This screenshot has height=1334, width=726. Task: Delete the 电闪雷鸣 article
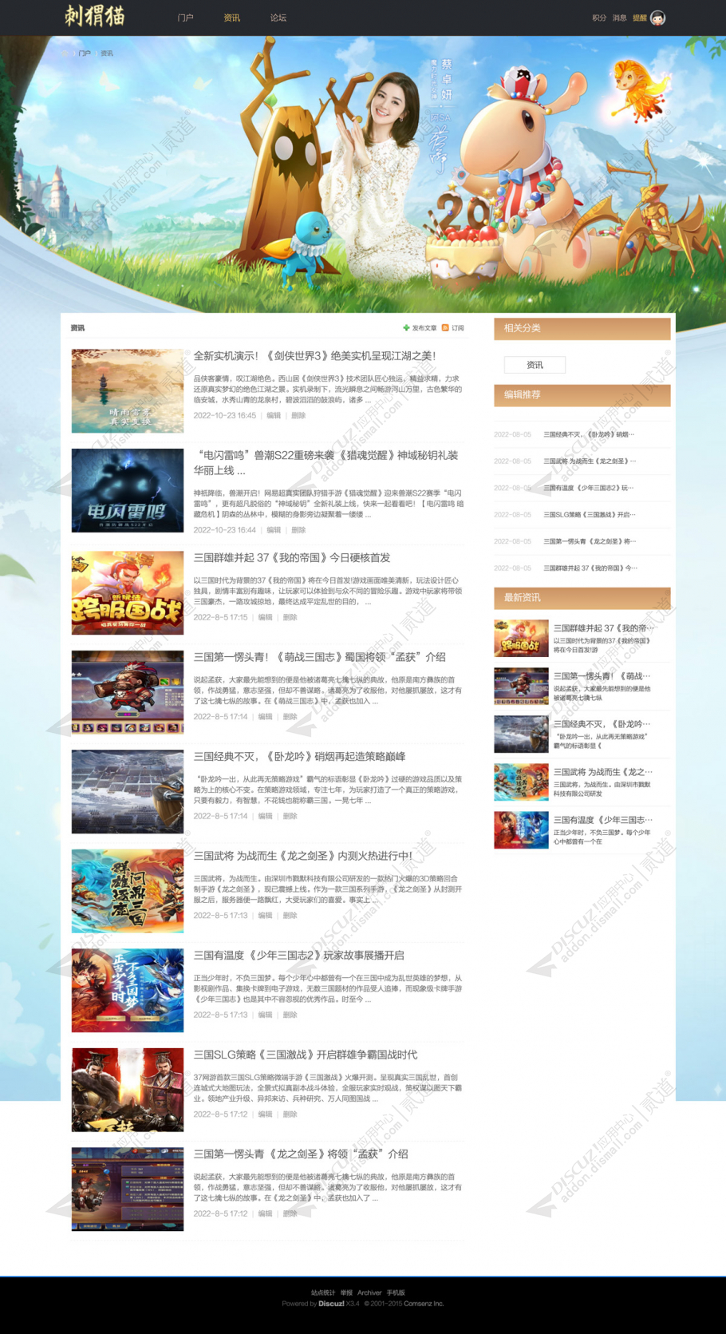pos(298,530)
